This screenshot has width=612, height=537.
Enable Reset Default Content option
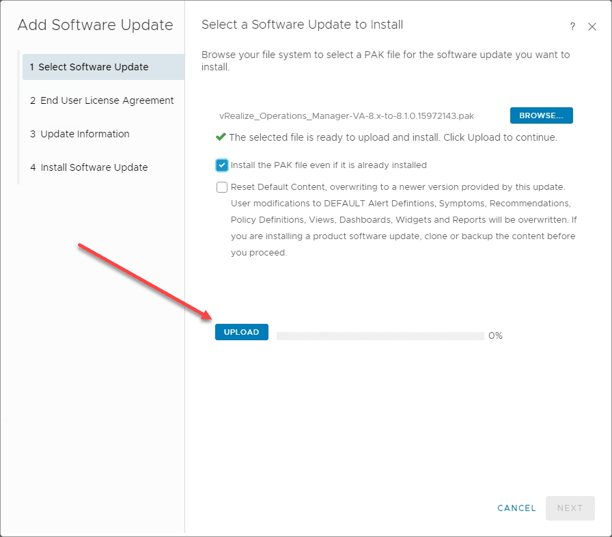(221, 187)
